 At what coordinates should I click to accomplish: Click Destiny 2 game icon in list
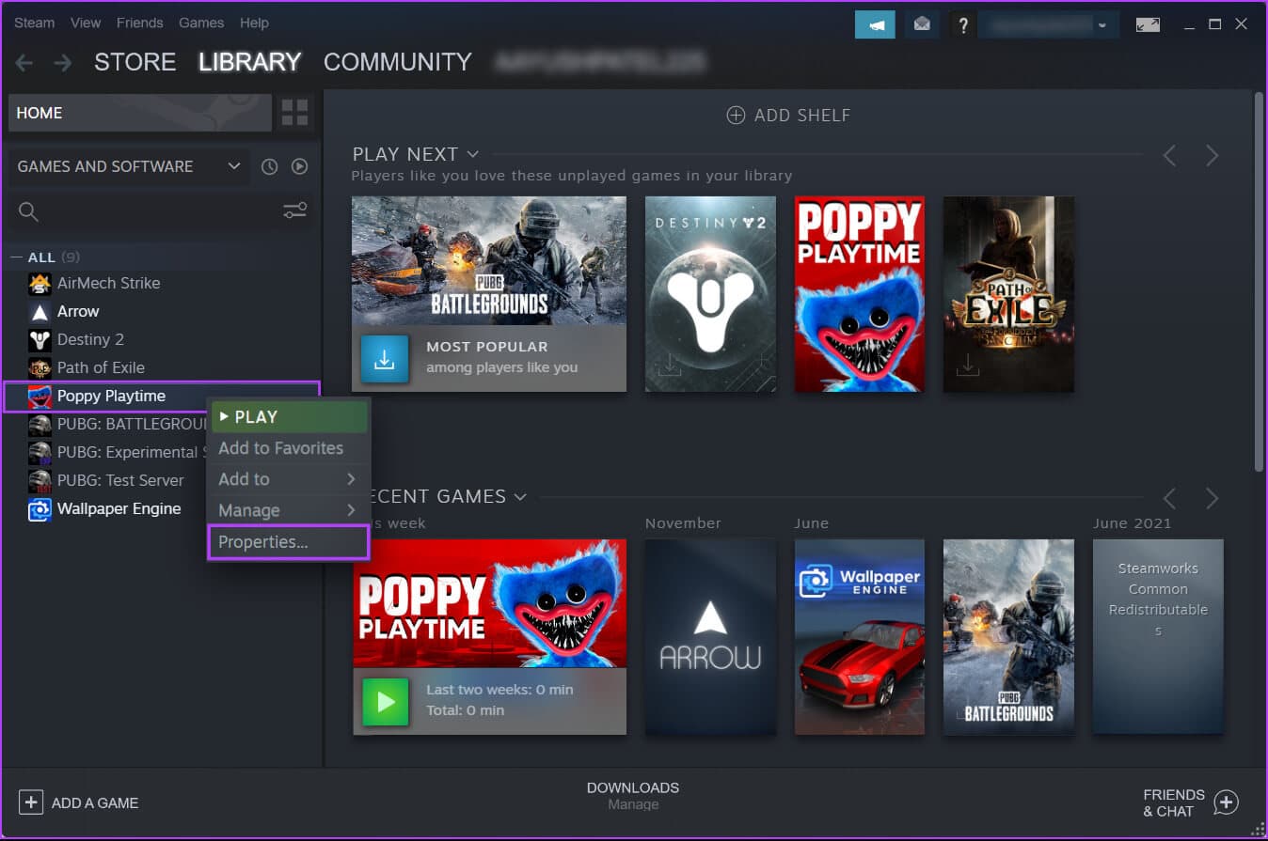pos(40,339)
